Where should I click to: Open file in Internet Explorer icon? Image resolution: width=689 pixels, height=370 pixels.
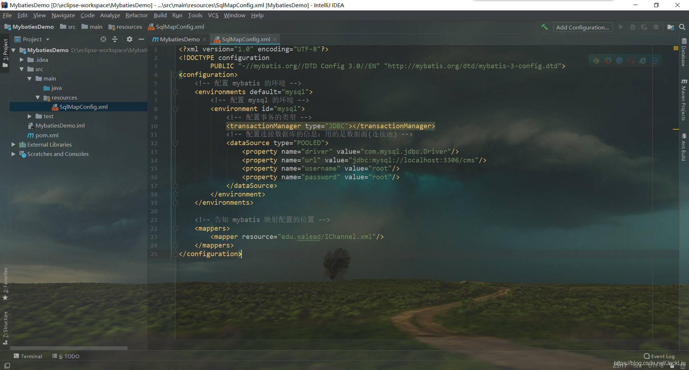(643, 61)
